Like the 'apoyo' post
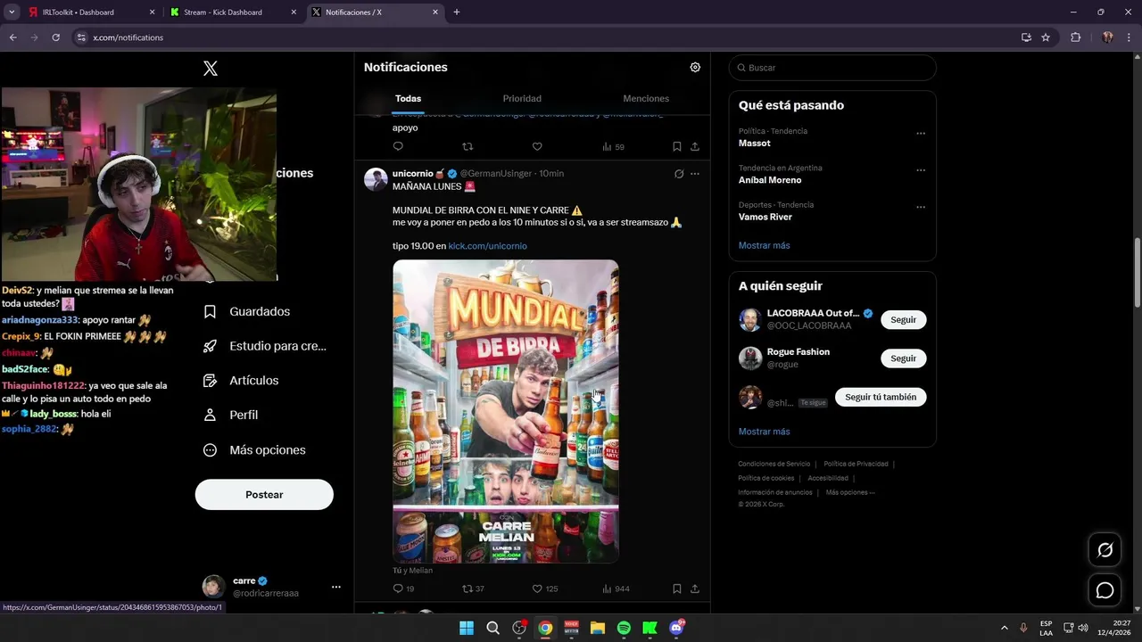The width and height of the screenshot is (1142, 642). tap(537, 146)
